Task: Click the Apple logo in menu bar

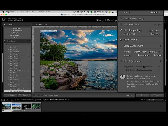Action: point(3,12)
